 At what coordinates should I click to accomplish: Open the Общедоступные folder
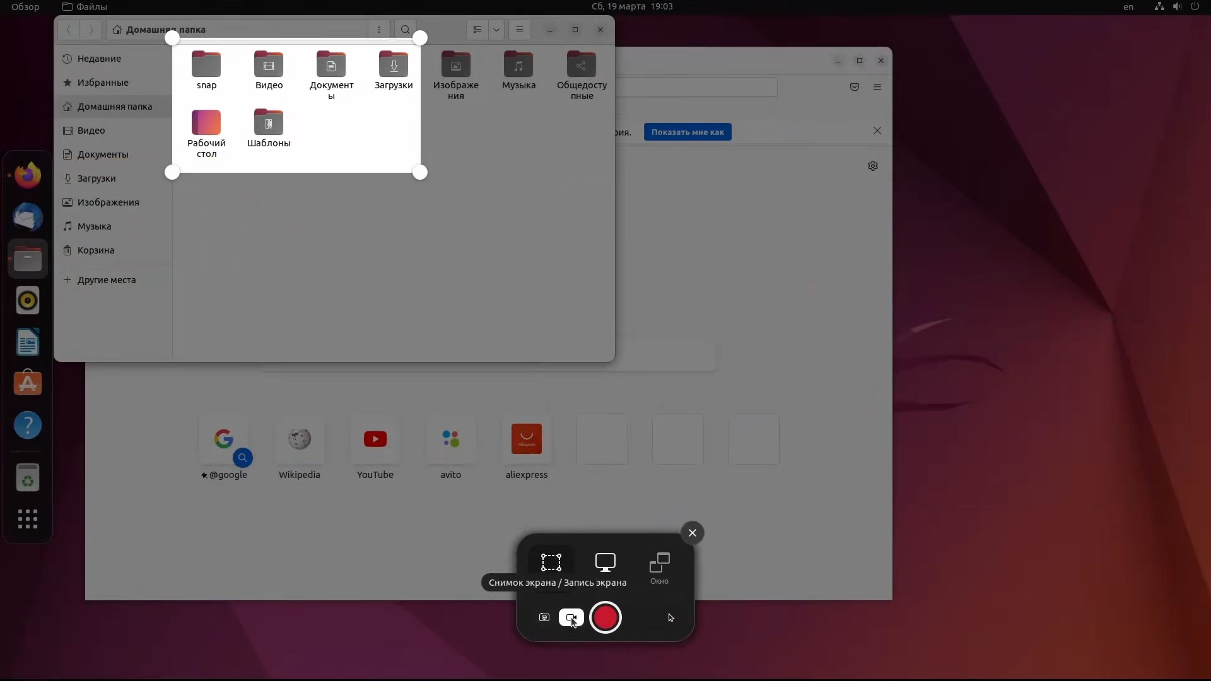pos(582,76)
